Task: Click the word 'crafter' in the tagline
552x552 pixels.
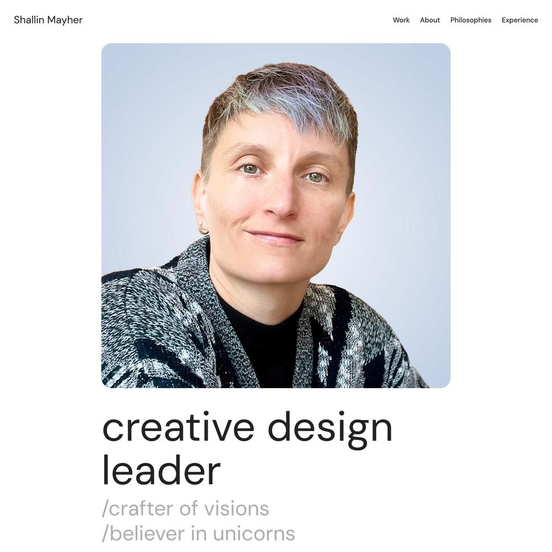Action: (x=141, y=509)
